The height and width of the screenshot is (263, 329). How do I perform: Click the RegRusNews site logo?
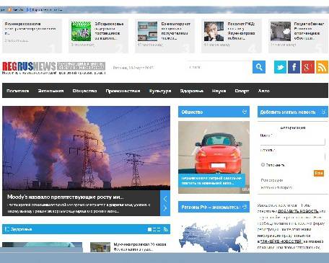point(30,66)
